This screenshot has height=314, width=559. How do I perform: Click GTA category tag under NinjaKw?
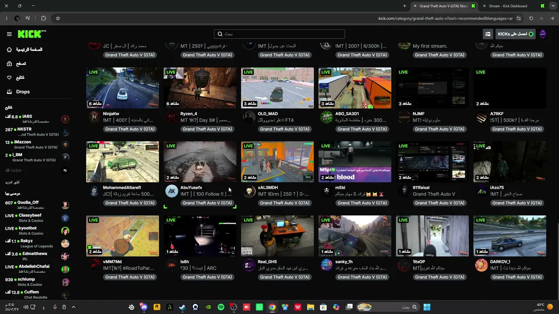130,129
